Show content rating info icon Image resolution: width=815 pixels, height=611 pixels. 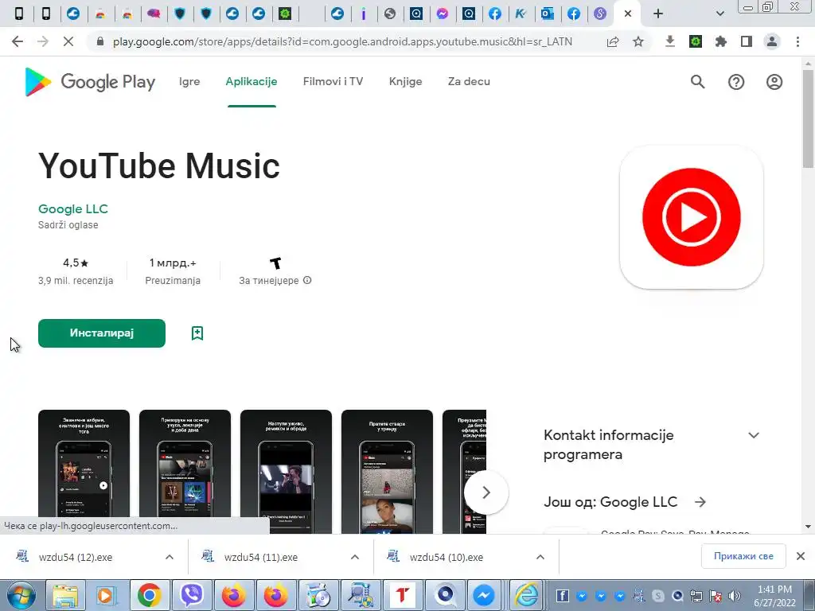point(307,281)
